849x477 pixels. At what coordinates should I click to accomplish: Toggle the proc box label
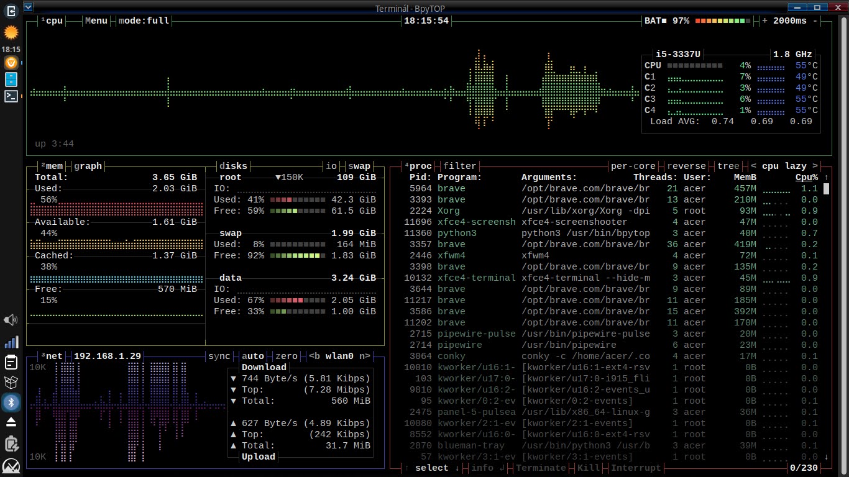click(418, 166)
